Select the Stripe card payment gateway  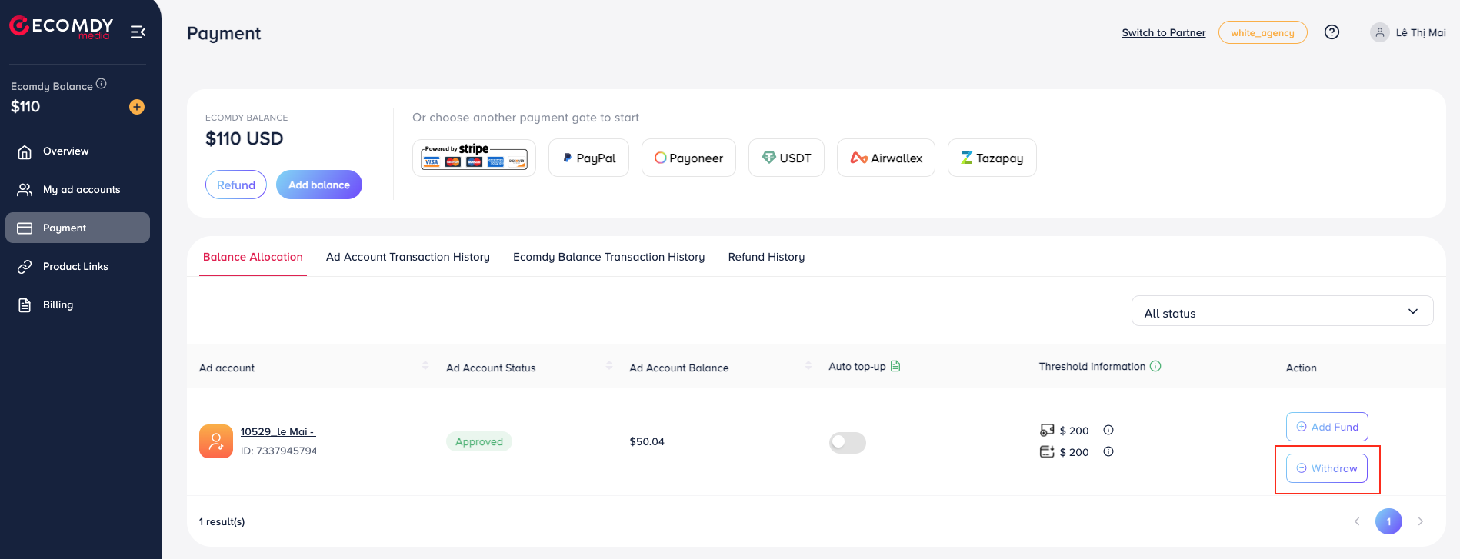pos(474,158)
